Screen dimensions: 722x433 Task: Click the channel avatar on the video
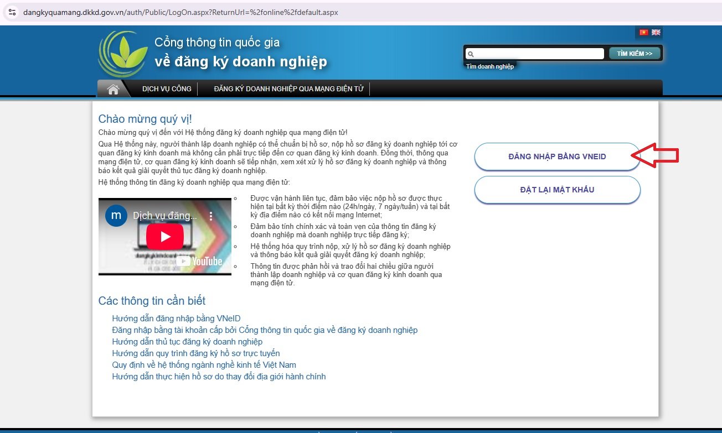[x=116, y=216]
